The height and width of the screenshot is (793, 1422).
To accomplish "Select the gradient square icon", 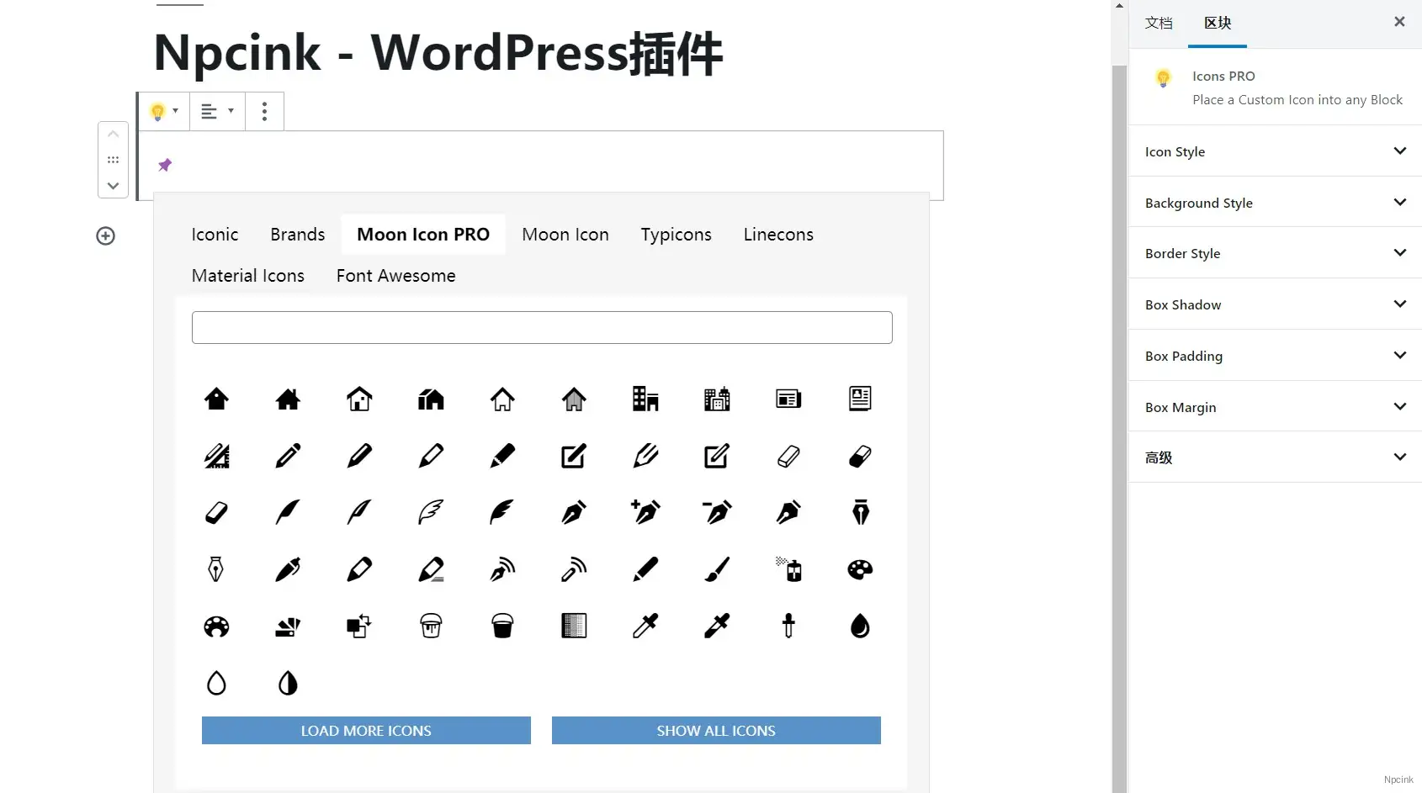I will [x=574, y=626].
